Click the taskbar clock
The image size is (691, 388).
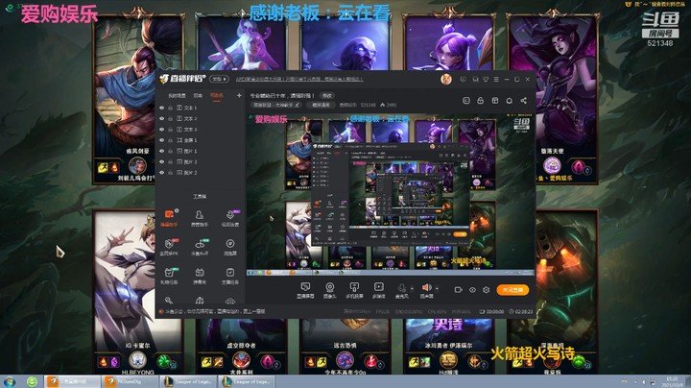point(672,381)
